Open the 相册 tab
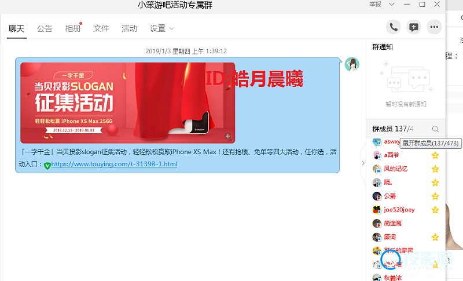The height and width of the screenshot is (281, 463). point(73,28)
